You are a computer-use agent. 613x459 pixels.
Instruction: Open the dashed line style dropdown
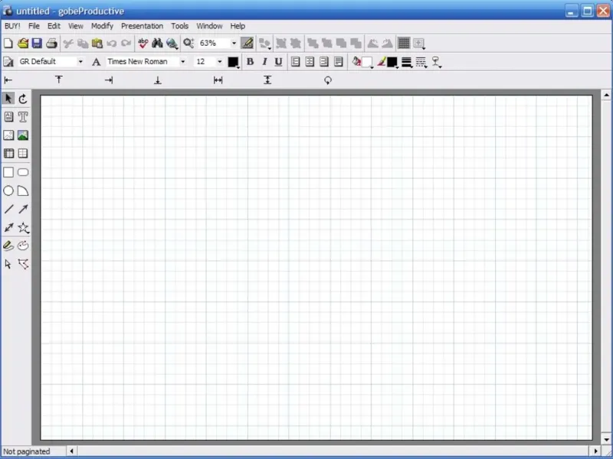point(421,62)
